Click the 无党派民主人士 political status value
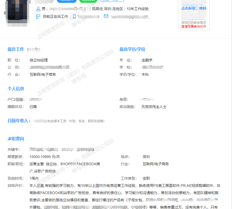This screenshot has width=232, height=209. [x=154, y=107]
